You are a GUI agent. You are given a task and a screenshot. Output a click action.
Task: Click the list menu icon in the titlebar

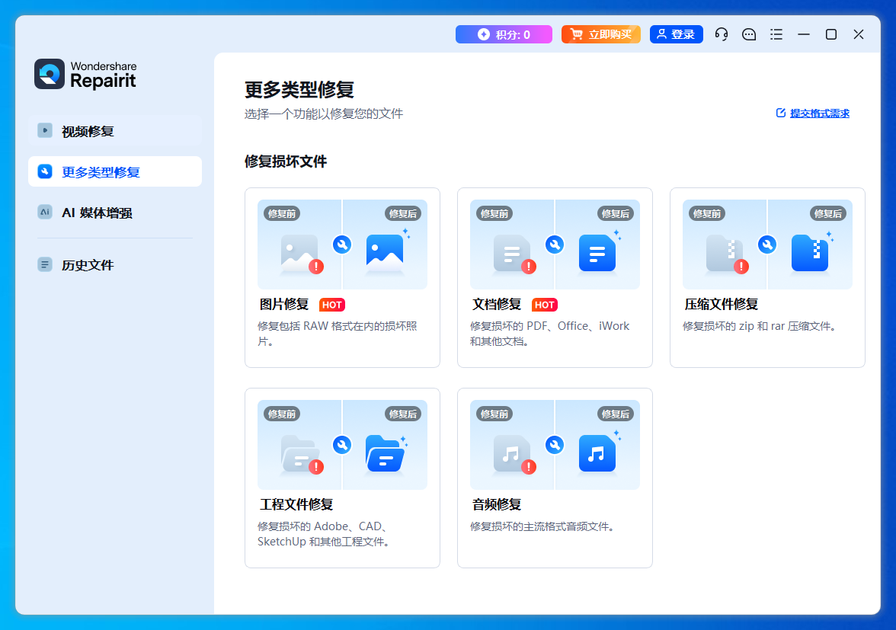point(776,34)
